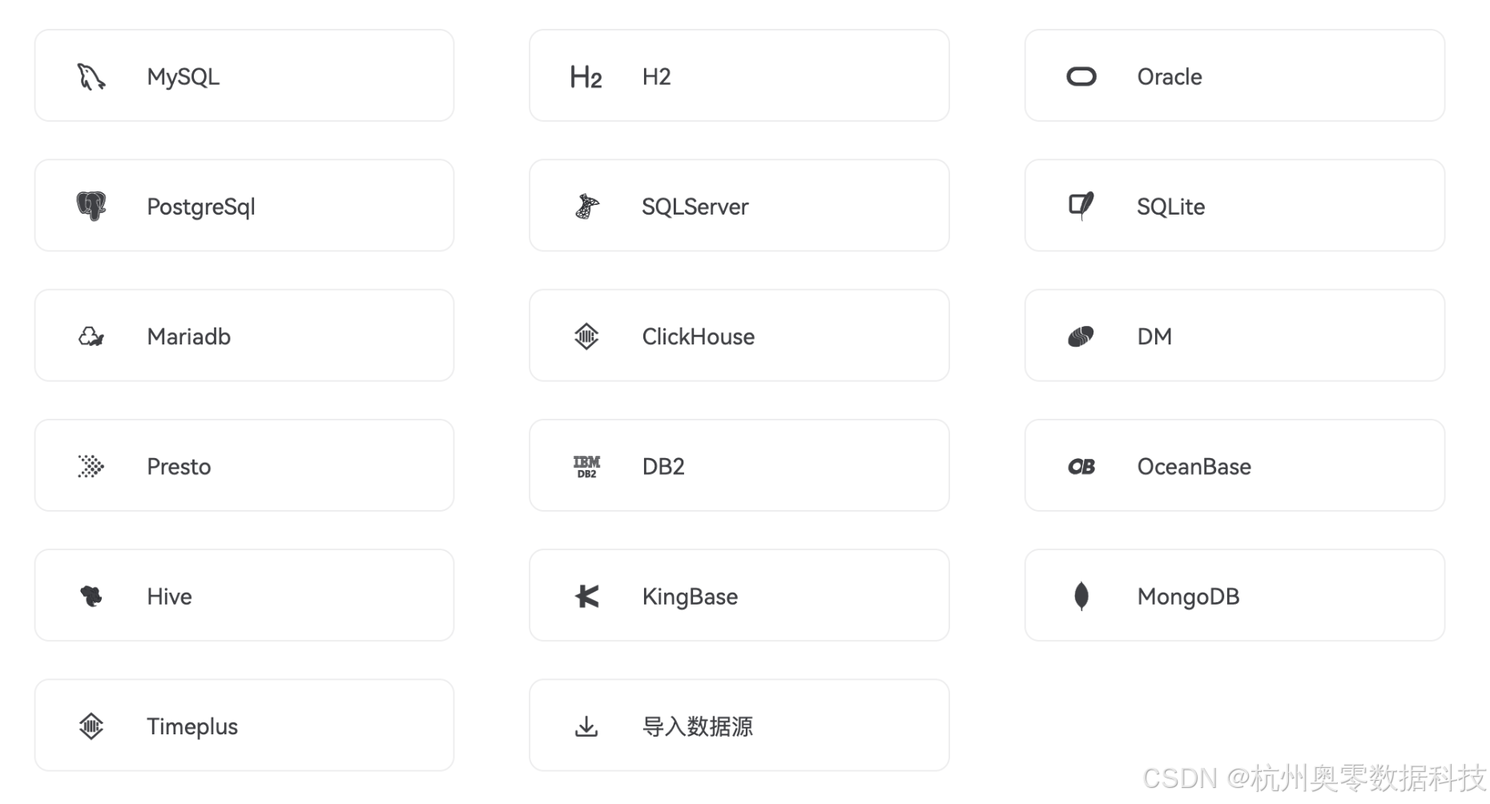
Task: Select the MySQL text label
Action: (183, 78)
